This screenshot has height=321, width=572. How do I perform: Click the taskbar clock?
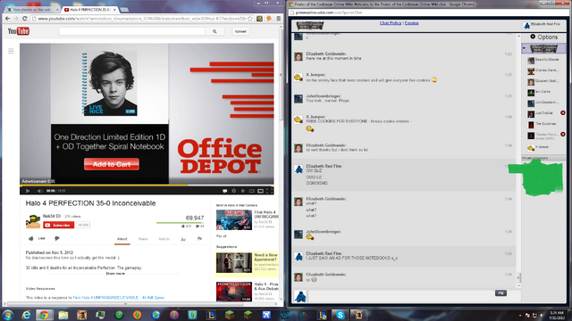(x=557, y=315)
